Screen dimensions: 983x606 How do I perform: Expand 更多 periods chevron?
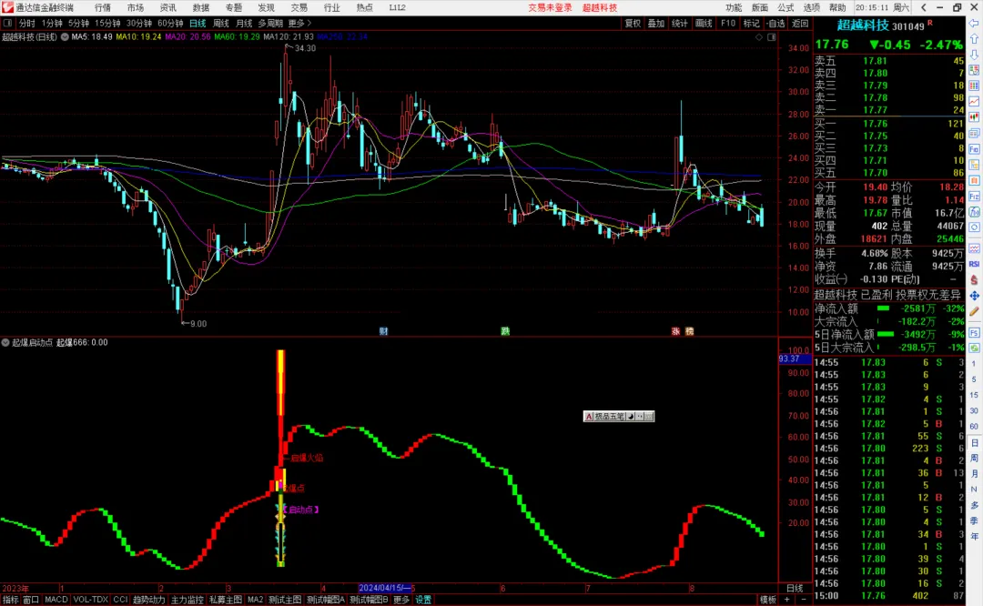pos(299,23)
